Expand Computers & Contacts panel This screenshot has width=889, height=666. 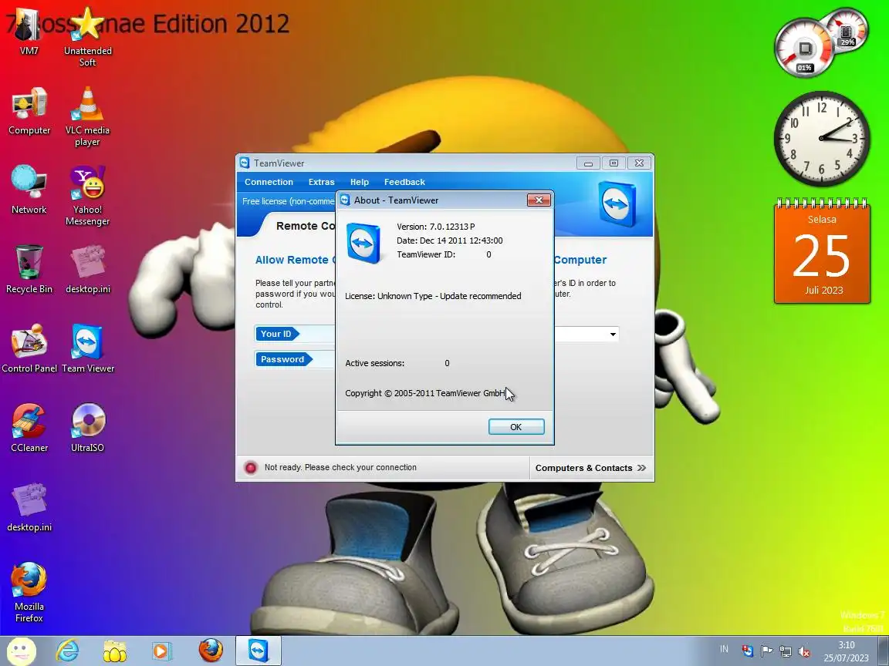(x=591, y=468)
